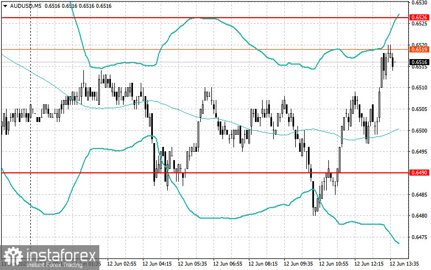
Task: Select the orange horizontal line at 0.6519
Action: click(x=205, y=50)
